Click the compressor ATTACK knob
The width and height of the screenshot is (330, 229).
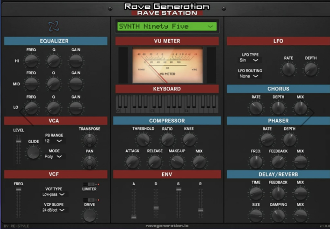tap(132, 162)
